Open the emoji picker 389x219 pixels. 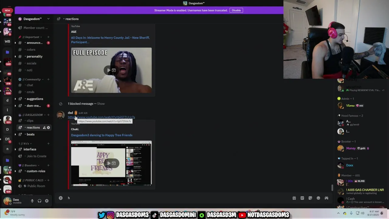click(318, 198)
